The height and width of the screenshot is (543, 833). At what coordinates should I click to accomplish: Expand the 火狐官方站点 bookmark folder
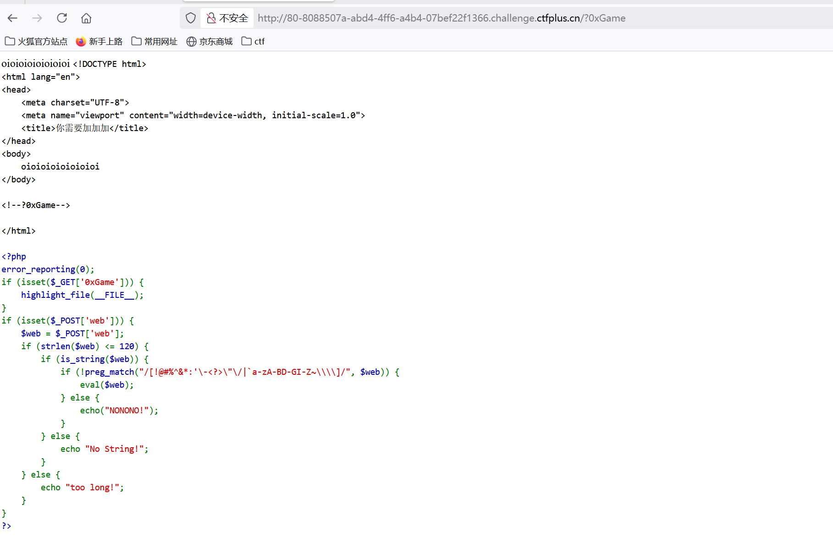coord(36,42)
